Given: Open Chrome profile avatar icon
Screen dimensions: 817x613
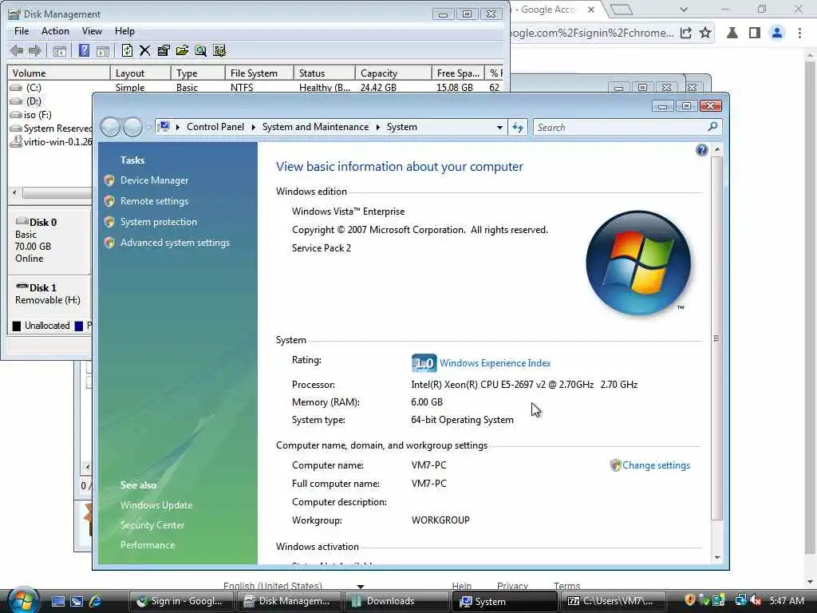Looking at the screenshot, I should coord(777,33).
